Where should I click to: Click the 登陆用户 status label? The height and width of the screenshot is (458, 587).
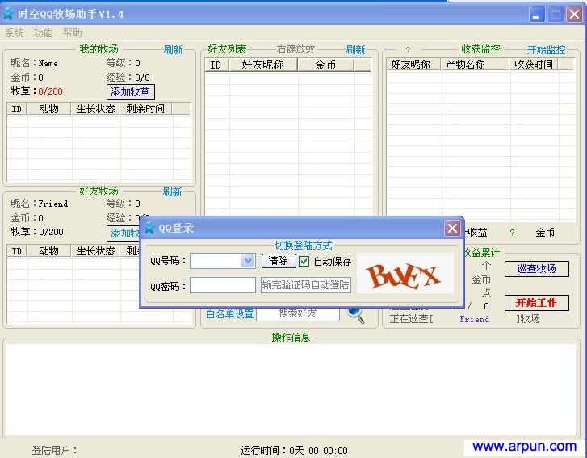coord(55,451)
